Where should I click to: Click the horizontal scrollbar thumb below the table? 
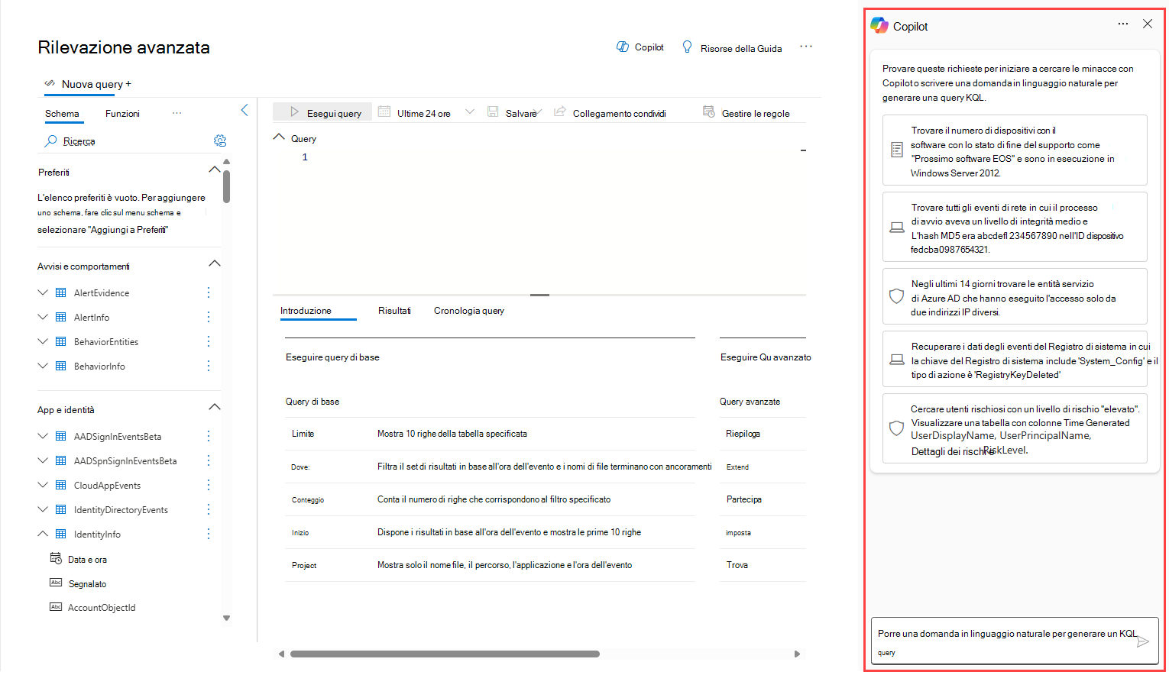point(445,654)
